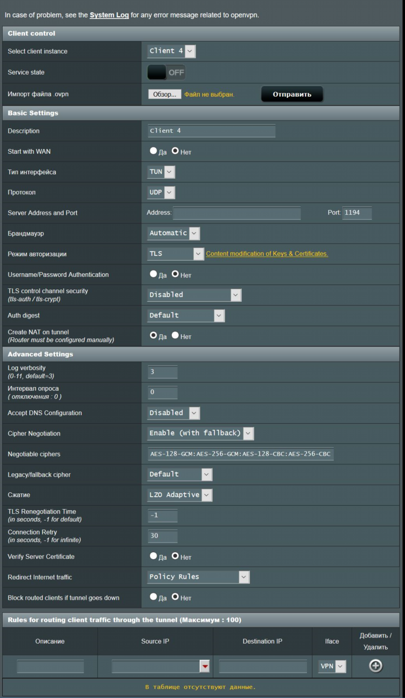Viewport: 405px width, 698px height.
Task: Toggle the Service state OFF switch
Action: pyautogui.click(x=166, y=72)
